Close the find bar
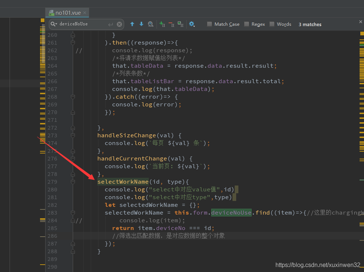 pyautogui.click(x=361, y=22)
